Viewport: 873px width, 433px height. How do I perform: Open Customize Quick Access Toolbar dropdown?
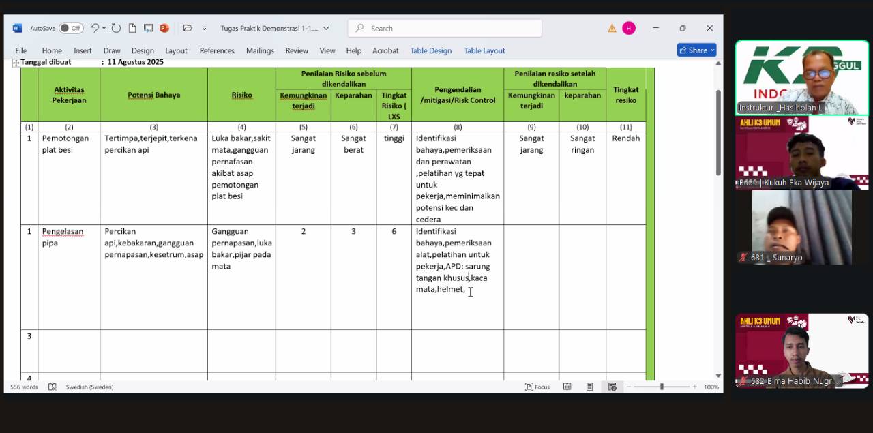pyautogui.click(x=204, y=28)
